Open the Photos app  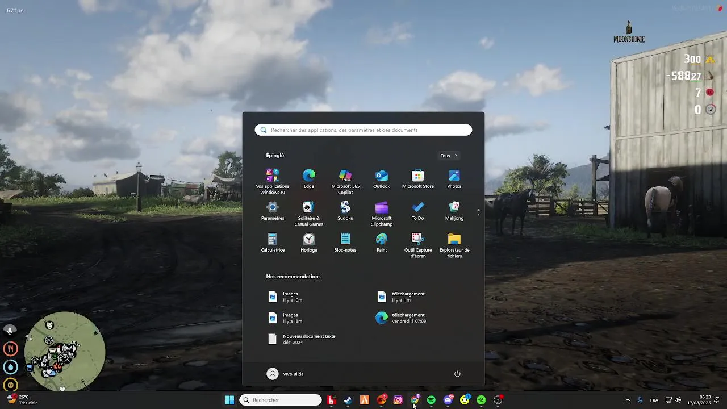[454, 179]
